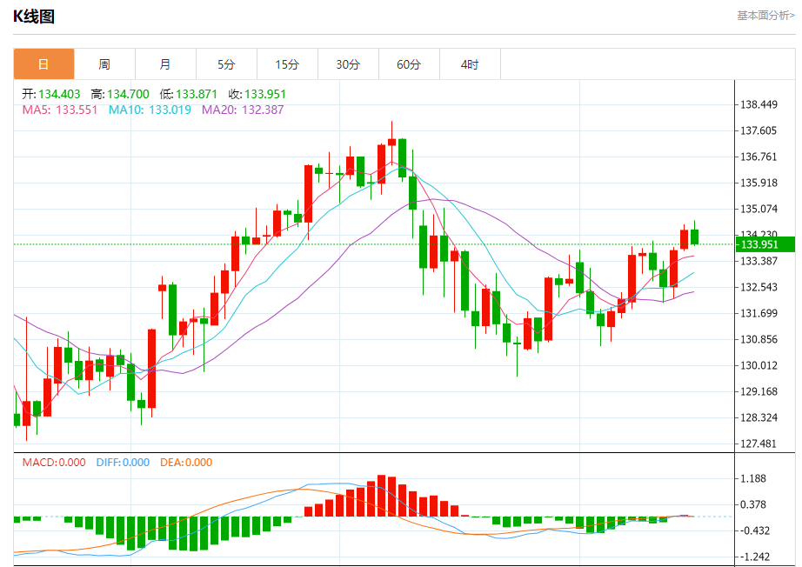The image size is (802, 567).
Task: Click the 131.699 axis label
Action: click(x=759, y=313)
